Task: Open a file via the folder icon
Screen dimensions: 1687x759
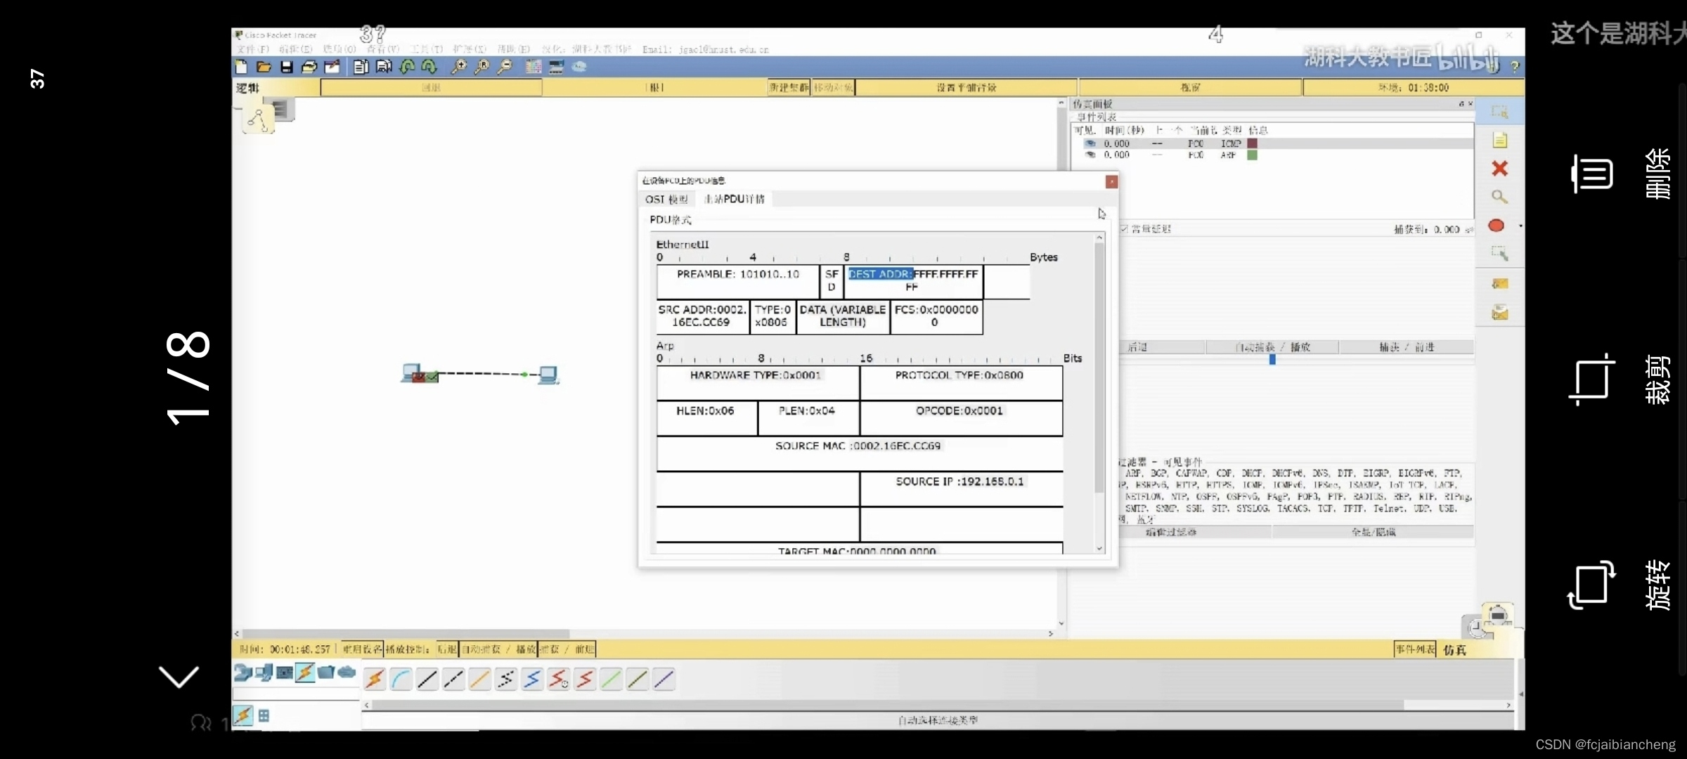Action: (x=264, y=67)
